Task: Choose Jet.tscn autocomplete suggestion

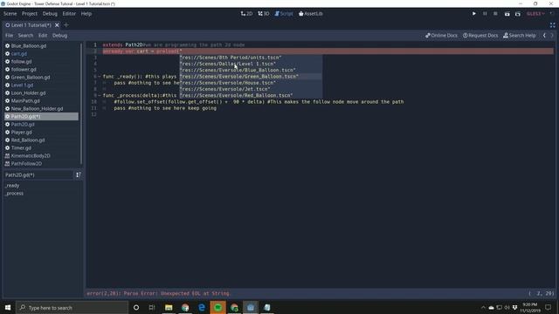Action: coord(251,89)
